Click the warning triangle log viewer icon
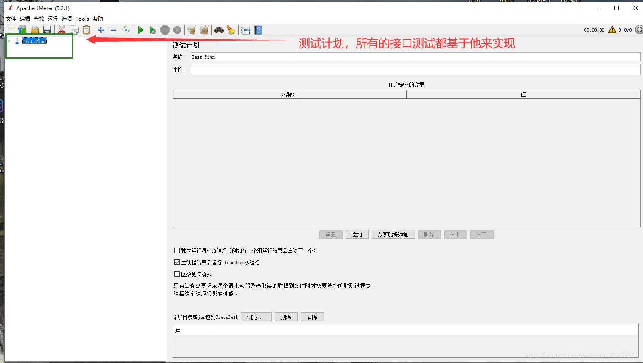The width and height of the screenshot is (643, 363). click(612, 30)
